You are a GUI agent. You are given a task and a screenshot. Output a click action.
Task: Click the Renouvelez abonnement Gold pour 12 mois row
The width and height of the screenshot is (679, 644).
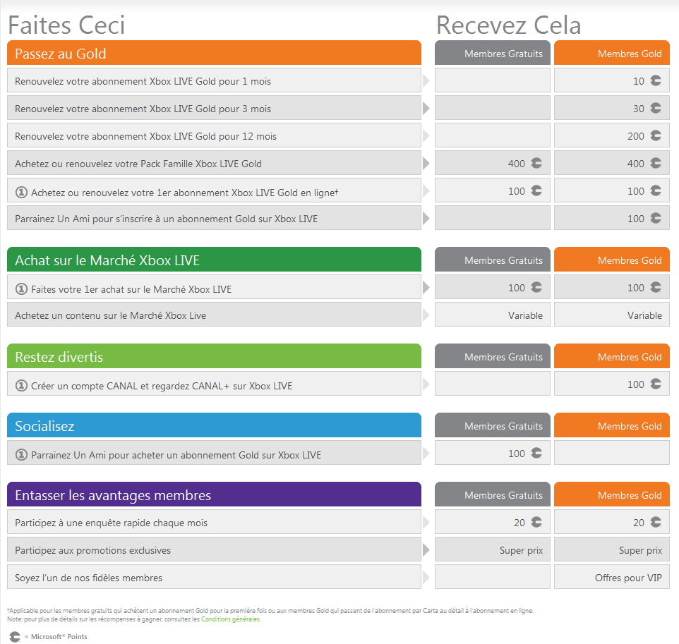point(214,135)
